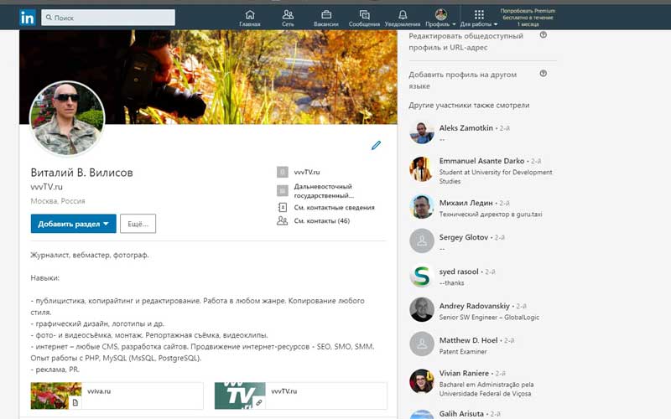Screen dimensions: 671x419
Task: Click Михаил Ледин's avatar
Action: coord(422,206)
